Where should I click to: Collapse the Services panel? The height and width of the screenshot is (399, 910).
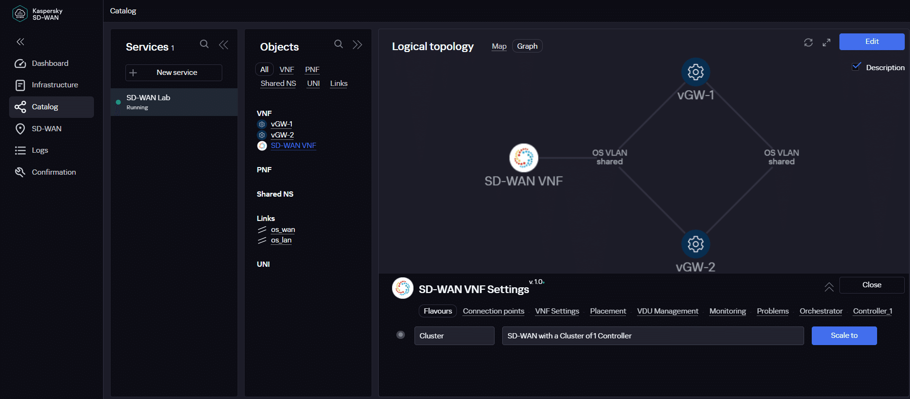223,45
